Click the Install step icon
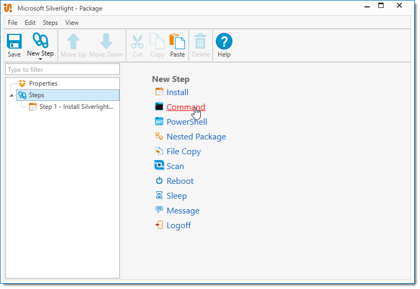Viewport: 420px width, 289px height. 159,92
